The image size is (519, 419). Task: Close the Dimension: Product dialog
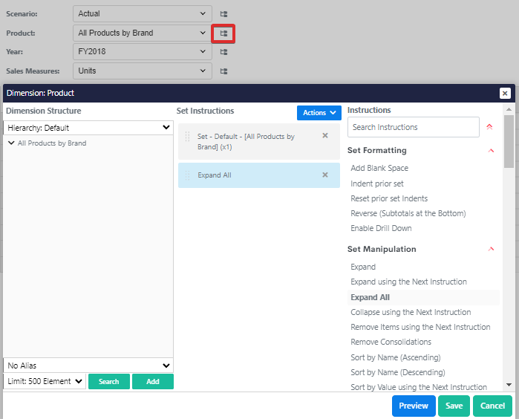pos(505,94)
